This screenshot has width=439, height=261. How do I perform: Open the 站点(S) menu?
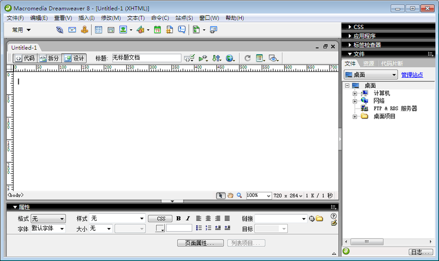(x=184, y=18)
